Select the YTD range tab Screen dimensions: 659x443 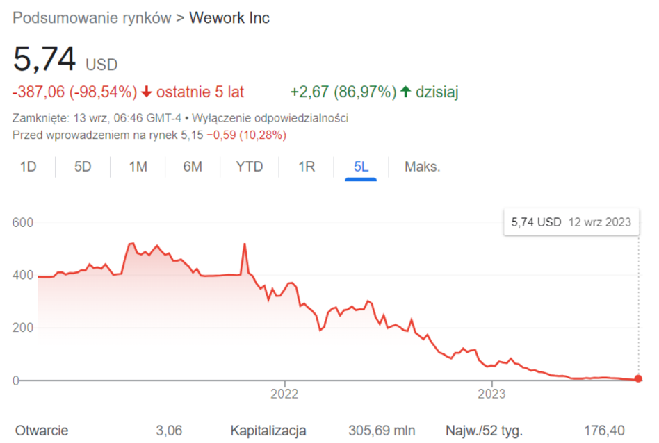249,167
